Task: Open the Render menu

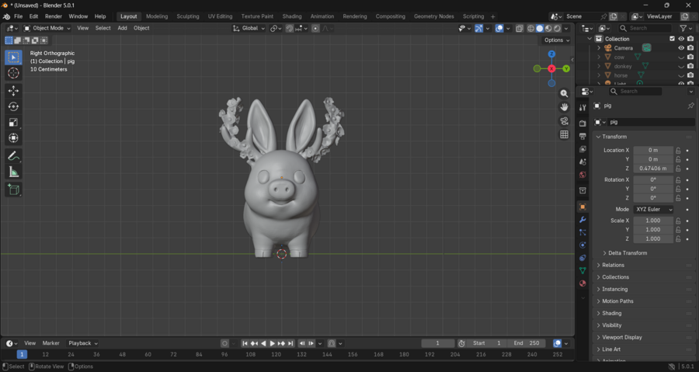Action: pos(54,16)
